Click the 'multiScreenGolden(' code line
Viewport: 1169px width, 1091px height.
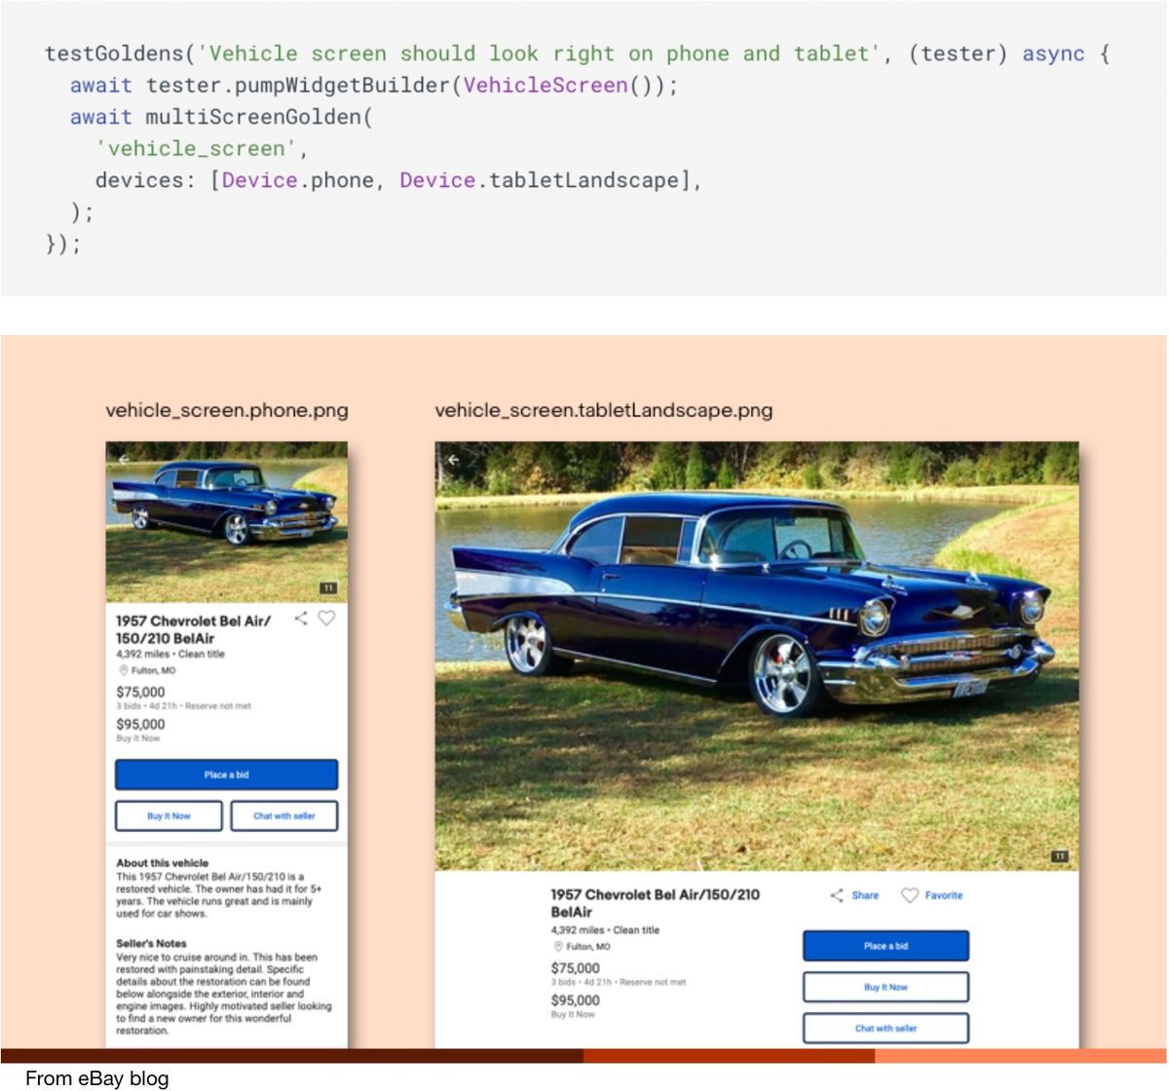(221, 117)
